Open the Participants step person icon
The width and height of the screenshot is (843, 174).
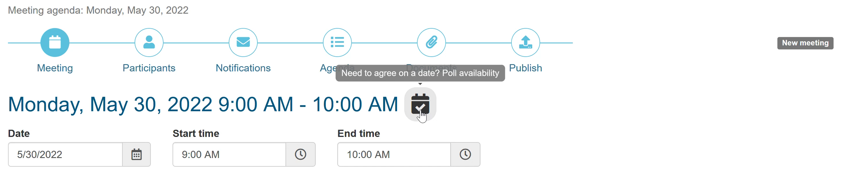click(x=149, y=43)
